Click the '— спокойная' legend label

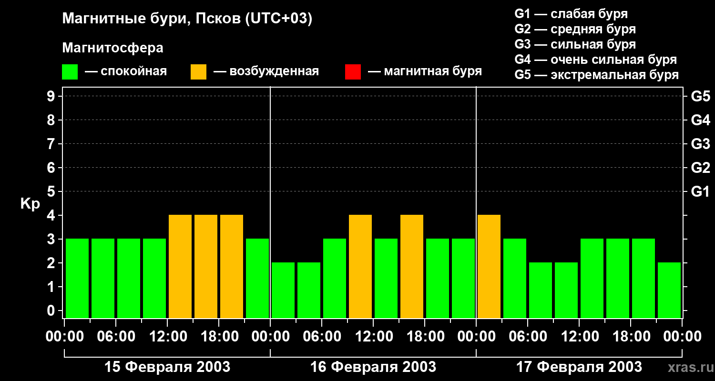126,71
